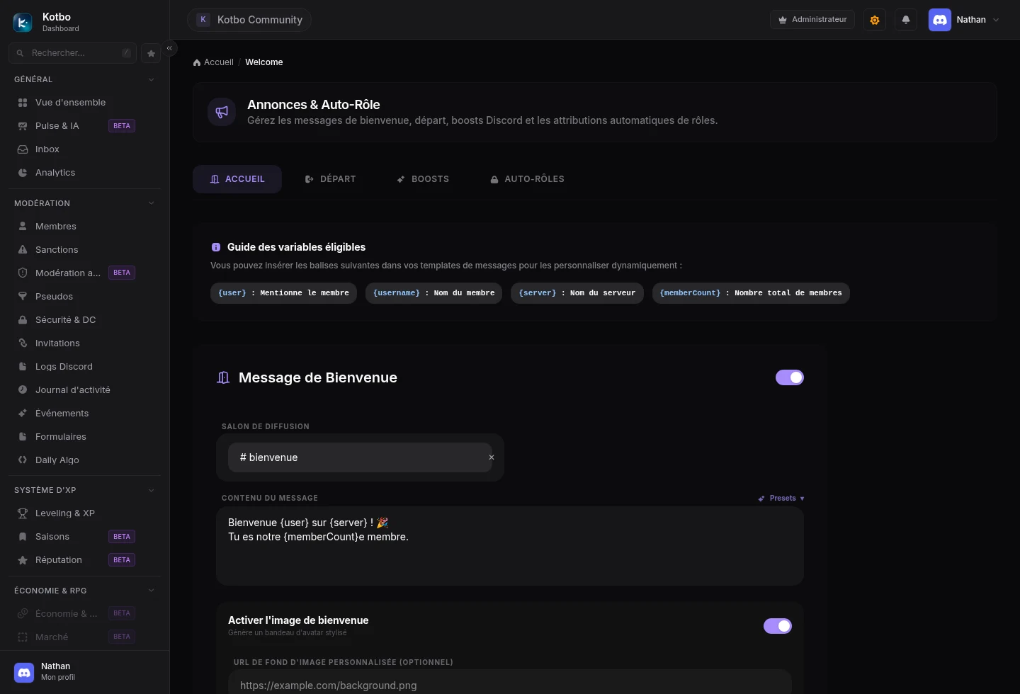Image resolution: width=1020 pixels, height=694 pixels.
Task: Open notifications bell icon
Action: pos(906,20)
